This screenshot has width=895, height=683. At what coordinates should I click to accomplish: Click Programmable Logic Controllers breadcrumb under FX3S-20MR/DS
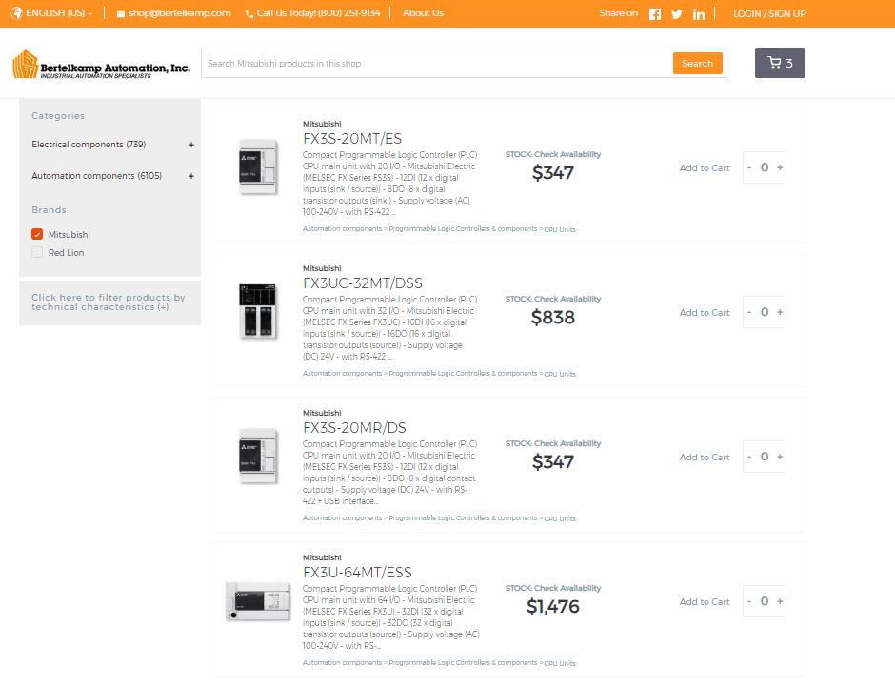[x=463, y=518]
